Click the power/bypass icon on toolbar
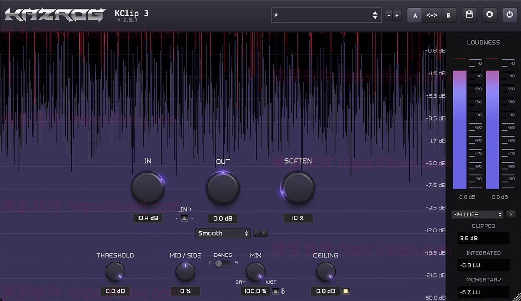The width and height of the screenshot is (521, 301). [509, 15]
